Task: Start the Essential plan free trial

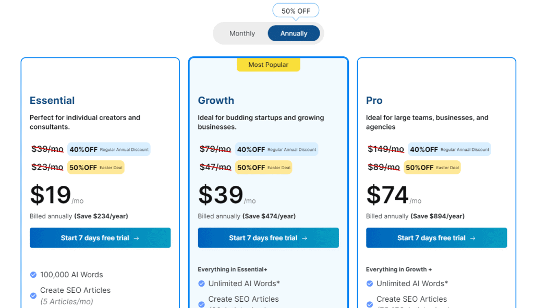Action: coord(100,238)
